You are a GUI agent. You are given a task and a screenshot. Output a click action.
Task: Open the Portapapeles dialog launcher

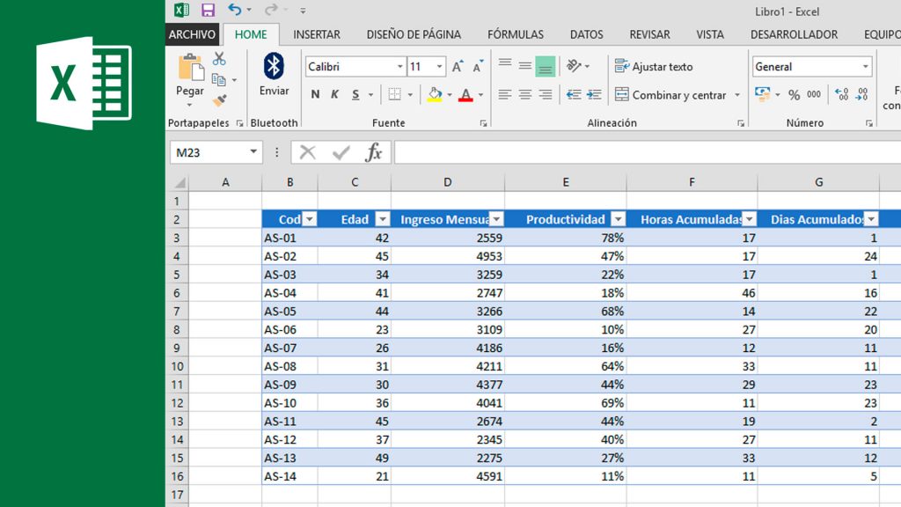click(240, 123)
